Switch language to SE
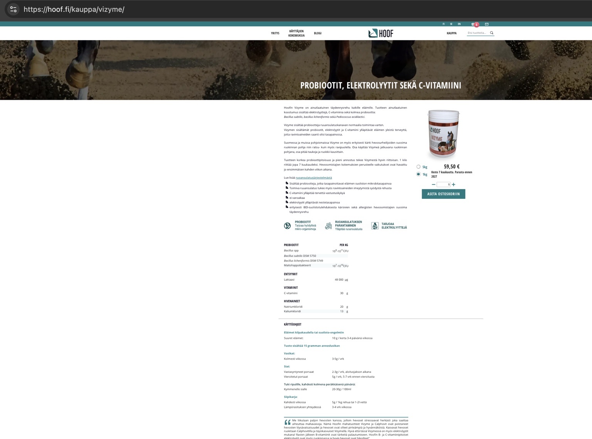The height and width of the screenshot is (439, 592). pyautogui.click(x=451, y=24)
